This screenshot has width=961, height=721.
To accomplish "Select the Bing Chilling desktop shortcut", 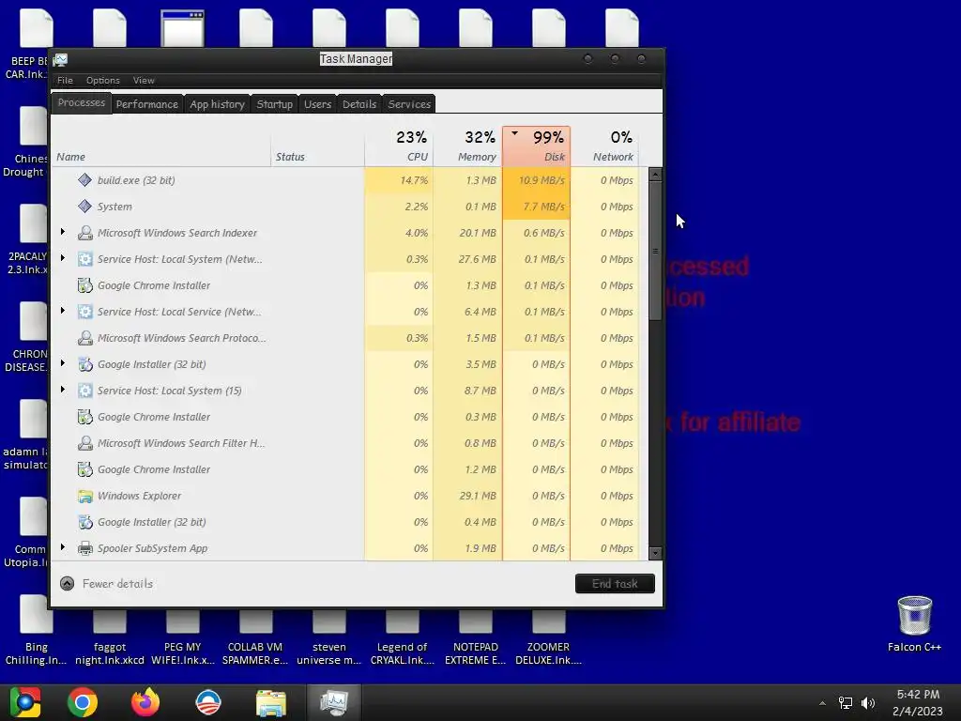I will [37, 632].
